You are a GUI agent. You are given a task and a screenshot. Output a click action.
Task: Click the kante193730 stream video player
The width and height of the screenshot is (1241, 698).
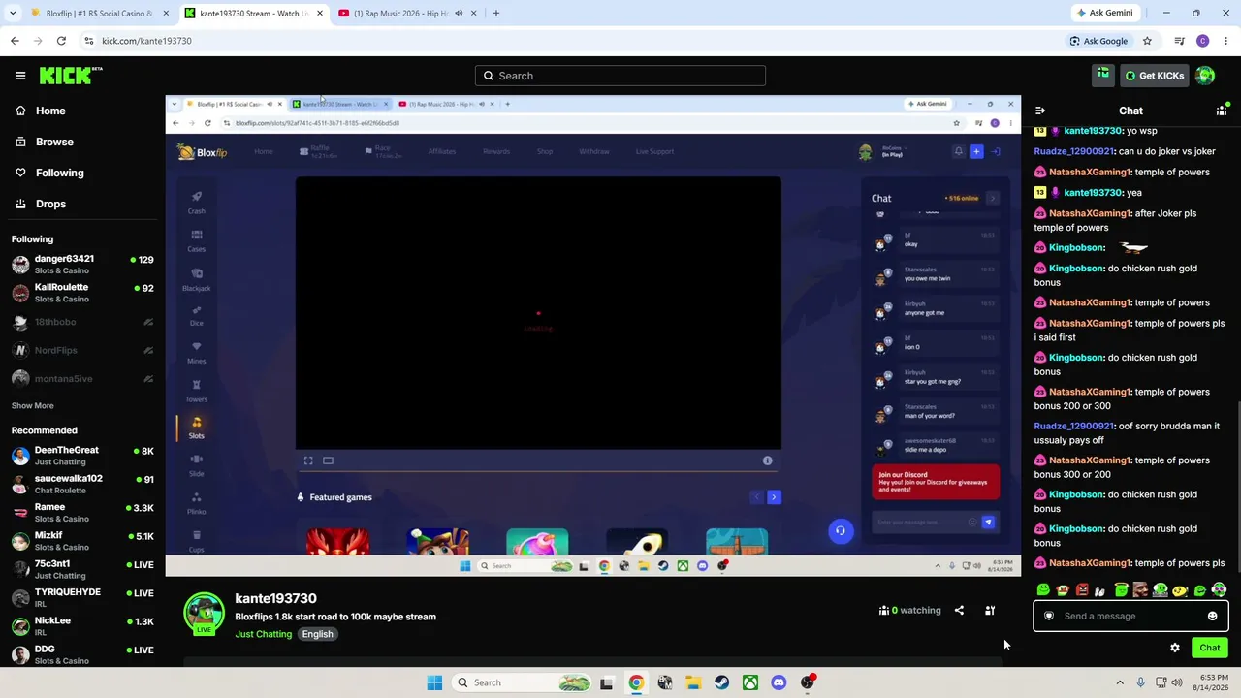coord(593,335)
